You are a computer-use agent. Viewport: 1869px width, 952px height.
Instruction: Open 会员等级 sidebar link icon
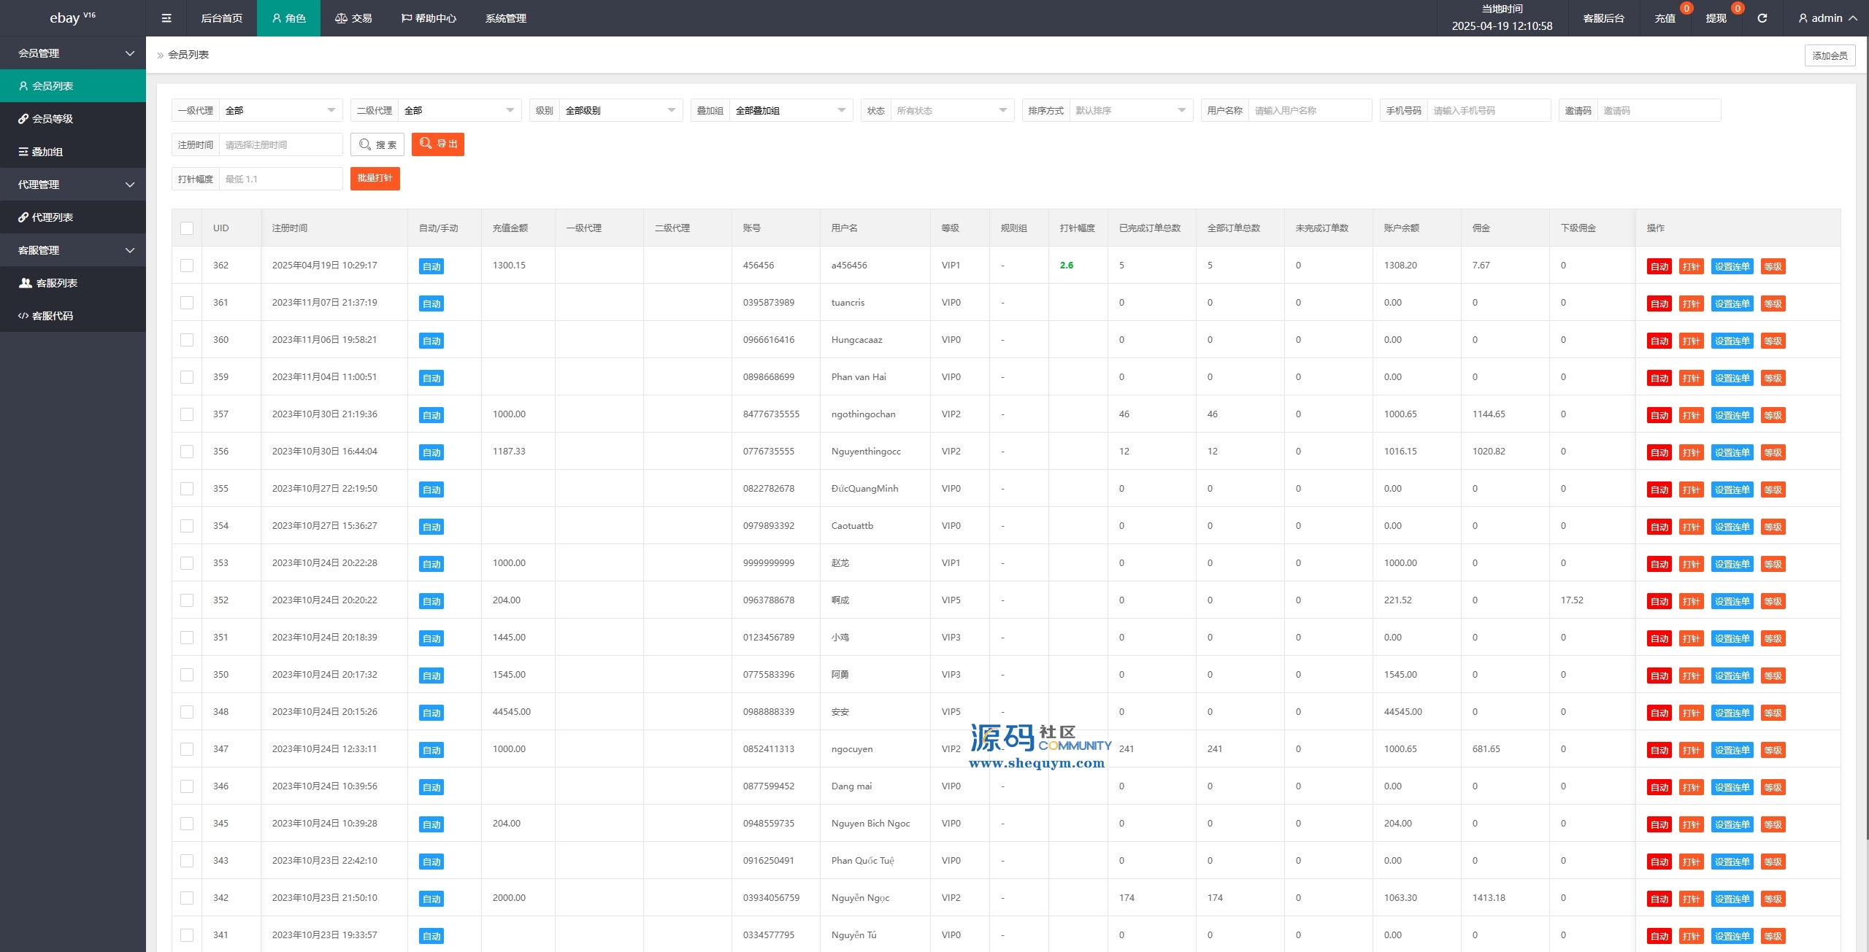(x=23, y=119)
